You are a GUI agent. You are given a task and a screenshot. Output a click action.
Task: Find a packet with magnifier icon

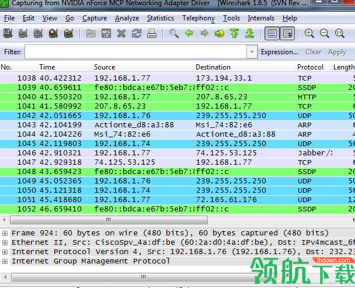tap(174, 33)
